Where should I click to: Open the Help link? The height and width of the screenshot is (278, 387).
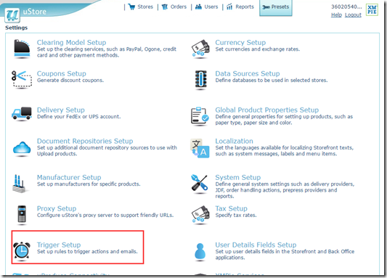pyautogui.click(x=336, y=15)
